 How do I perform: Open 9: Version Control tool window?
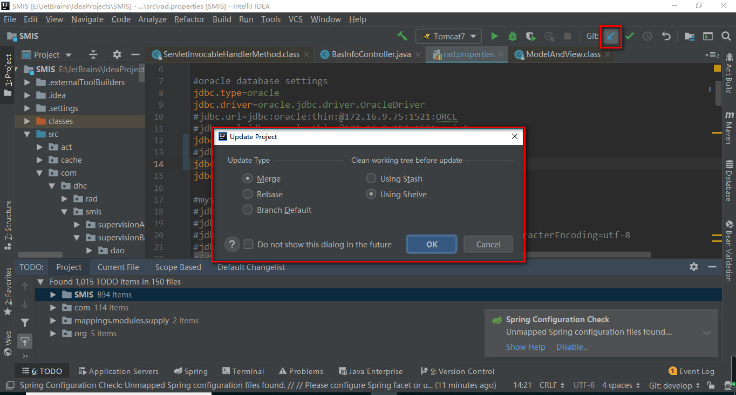[x=457, y=371]
